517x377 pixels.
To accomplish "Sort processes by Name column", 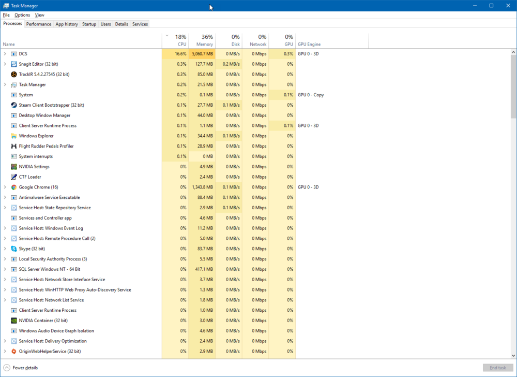I will 81,40.
